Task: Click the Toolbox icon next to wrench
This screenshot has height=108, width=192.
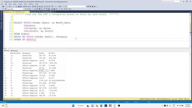Action: point(93,7)
